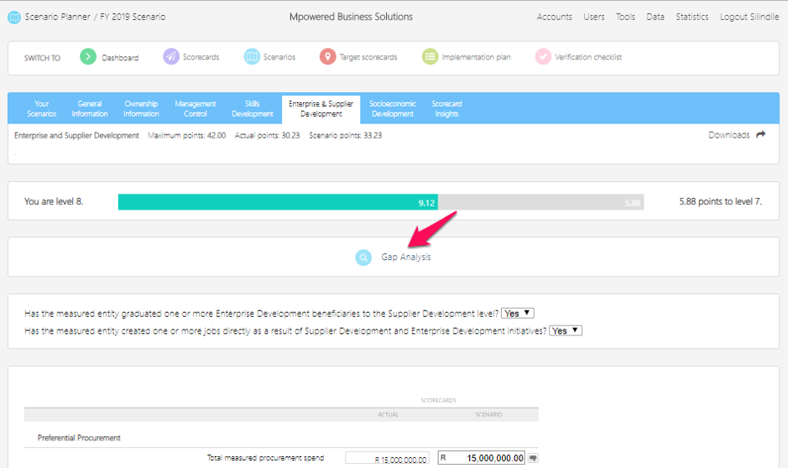Click the green Dashboard arrow icon
The height and width of the screenshot is (468, 788).
pos(88,57)
